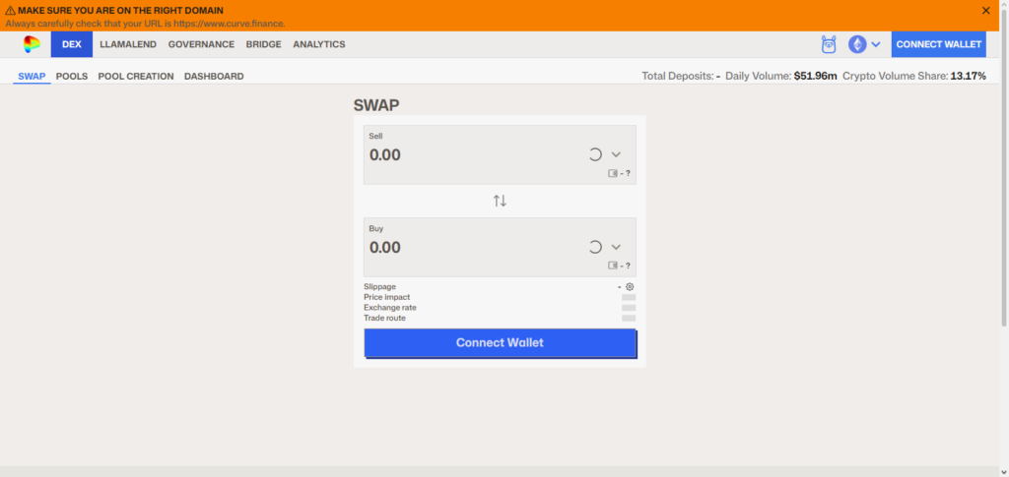Click the Buy wallet balance icon
Screen dimensions: 1009x477
point(613,266)
